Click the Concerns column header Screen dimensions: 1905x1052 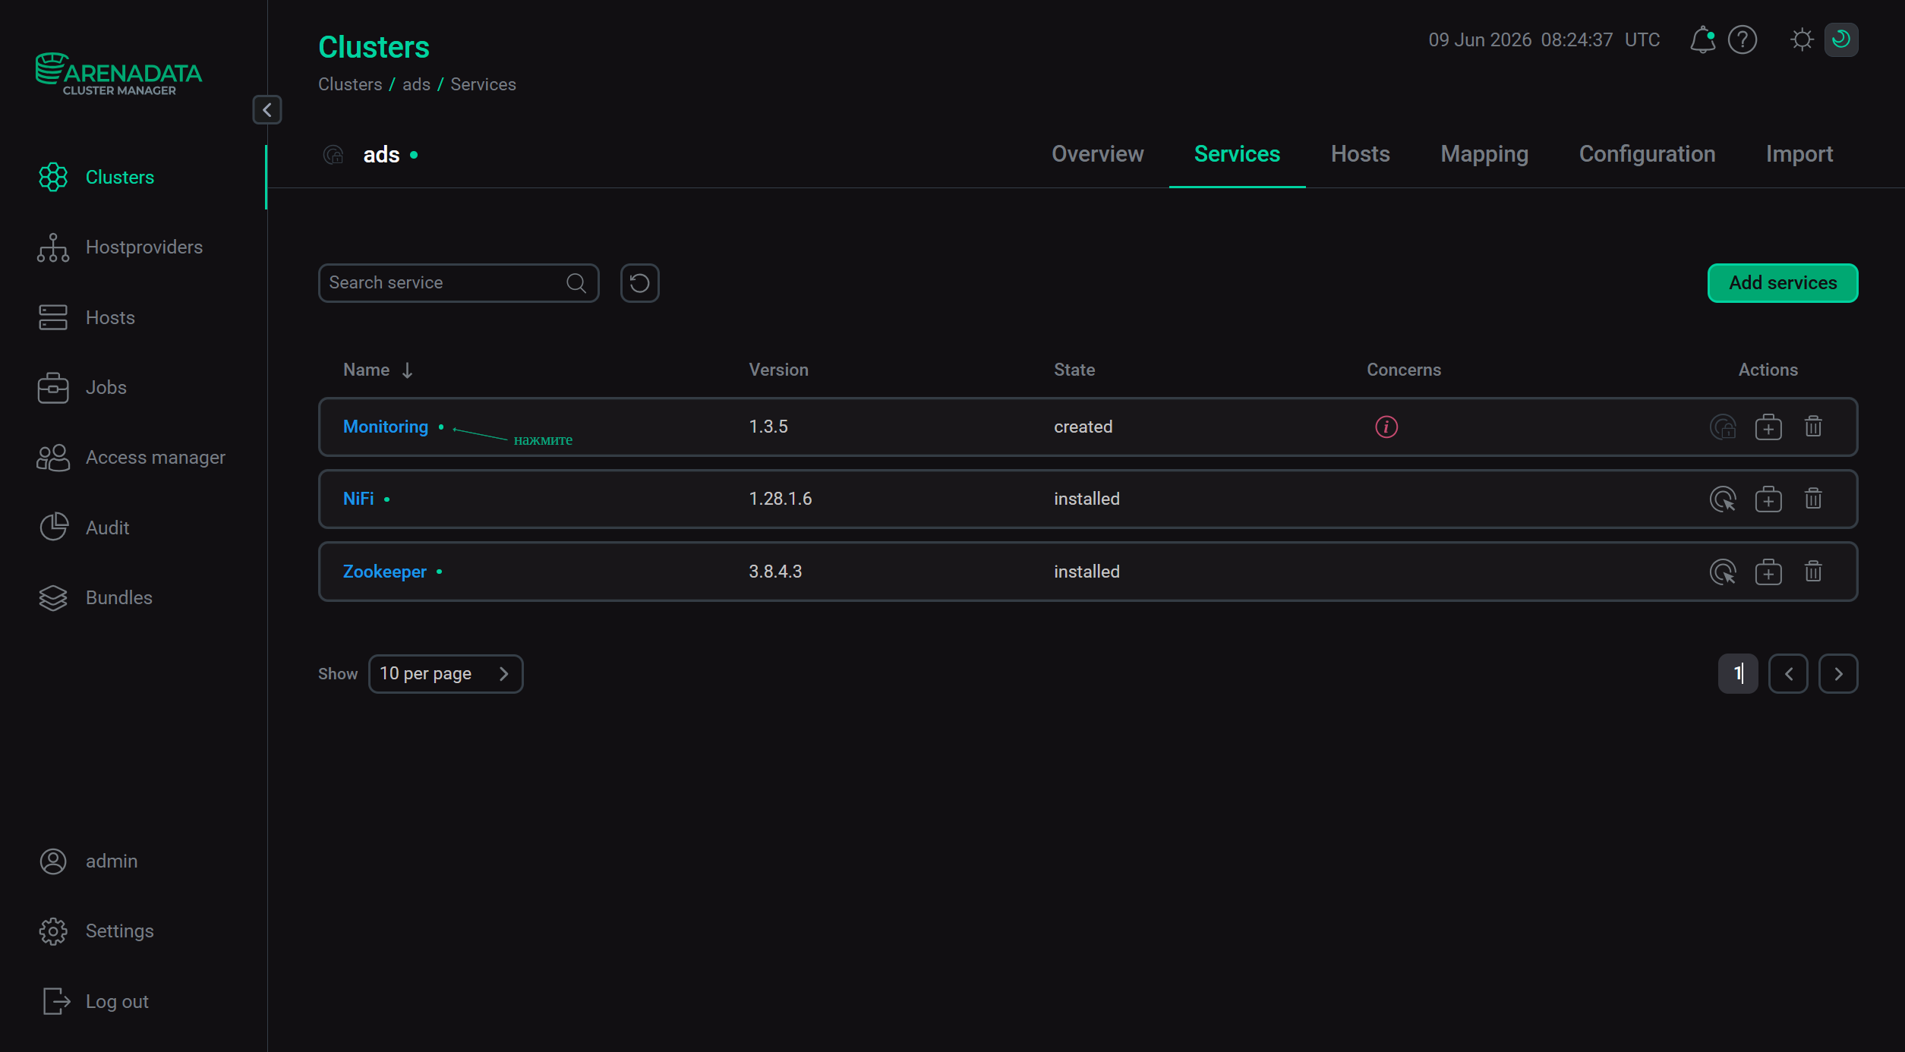point(1403,370)
